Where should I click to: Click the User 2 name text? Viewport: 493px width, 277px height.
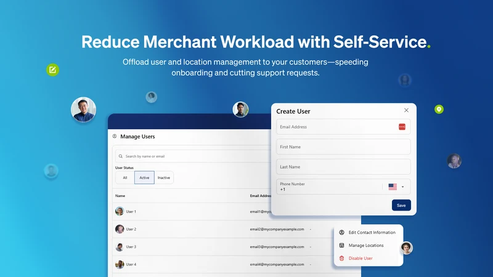tap(131, 229)
